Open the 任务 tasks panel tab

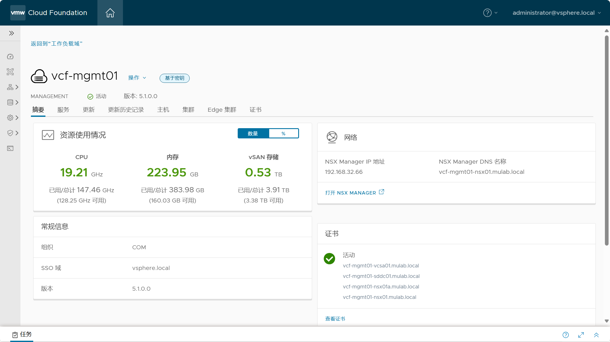coord(22,334)
